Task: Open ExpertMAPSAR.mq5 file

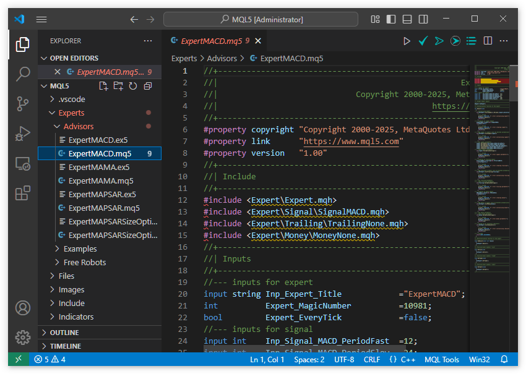Action: (100, 208)
